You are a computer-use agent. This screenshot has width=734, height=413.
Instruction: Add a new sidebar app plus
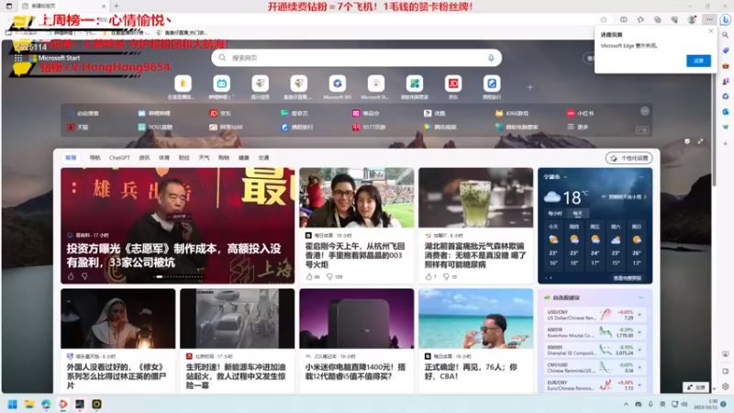[x=726, y=144]
